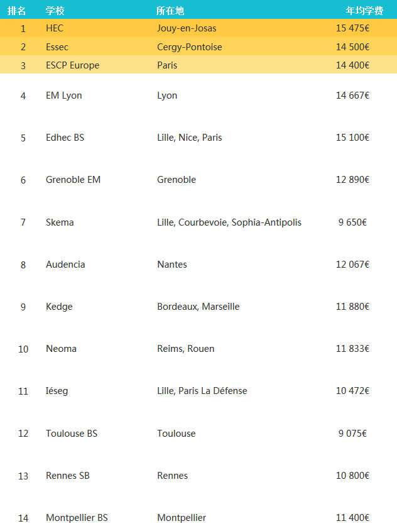
Task: Click the 15 475€ tuition value
Action: pyautogui.click(x=352, y=28)
